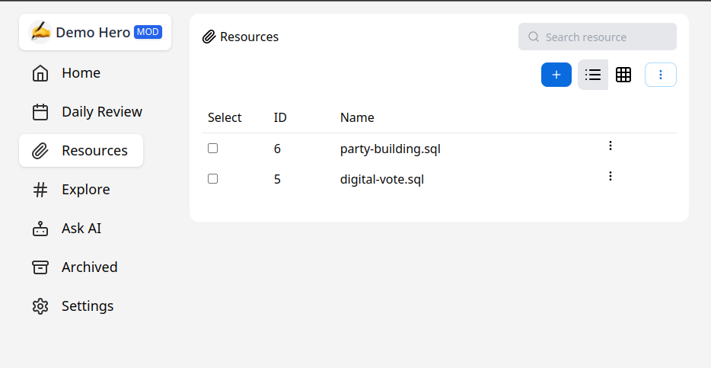This screenshot has height=368, width=711.
Task: Click the blue plus add resource button
Action: [556, 75]
